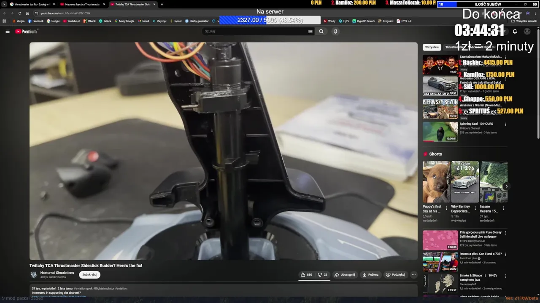Open options for pink Metaball wallpaper video
Screen dimensions: 540x303
tap(505, 233)
